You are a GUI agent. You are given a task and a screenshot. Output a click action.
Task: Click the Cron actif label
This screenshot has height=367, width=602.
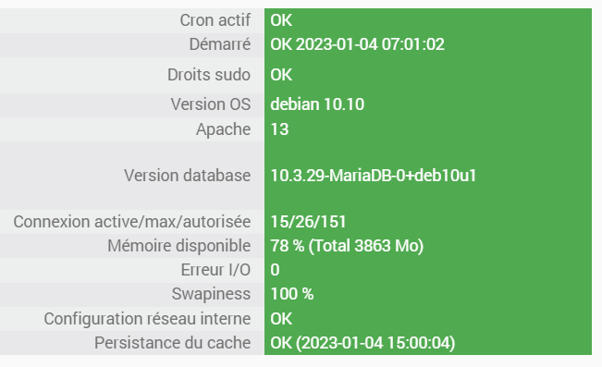click(215, 20)
